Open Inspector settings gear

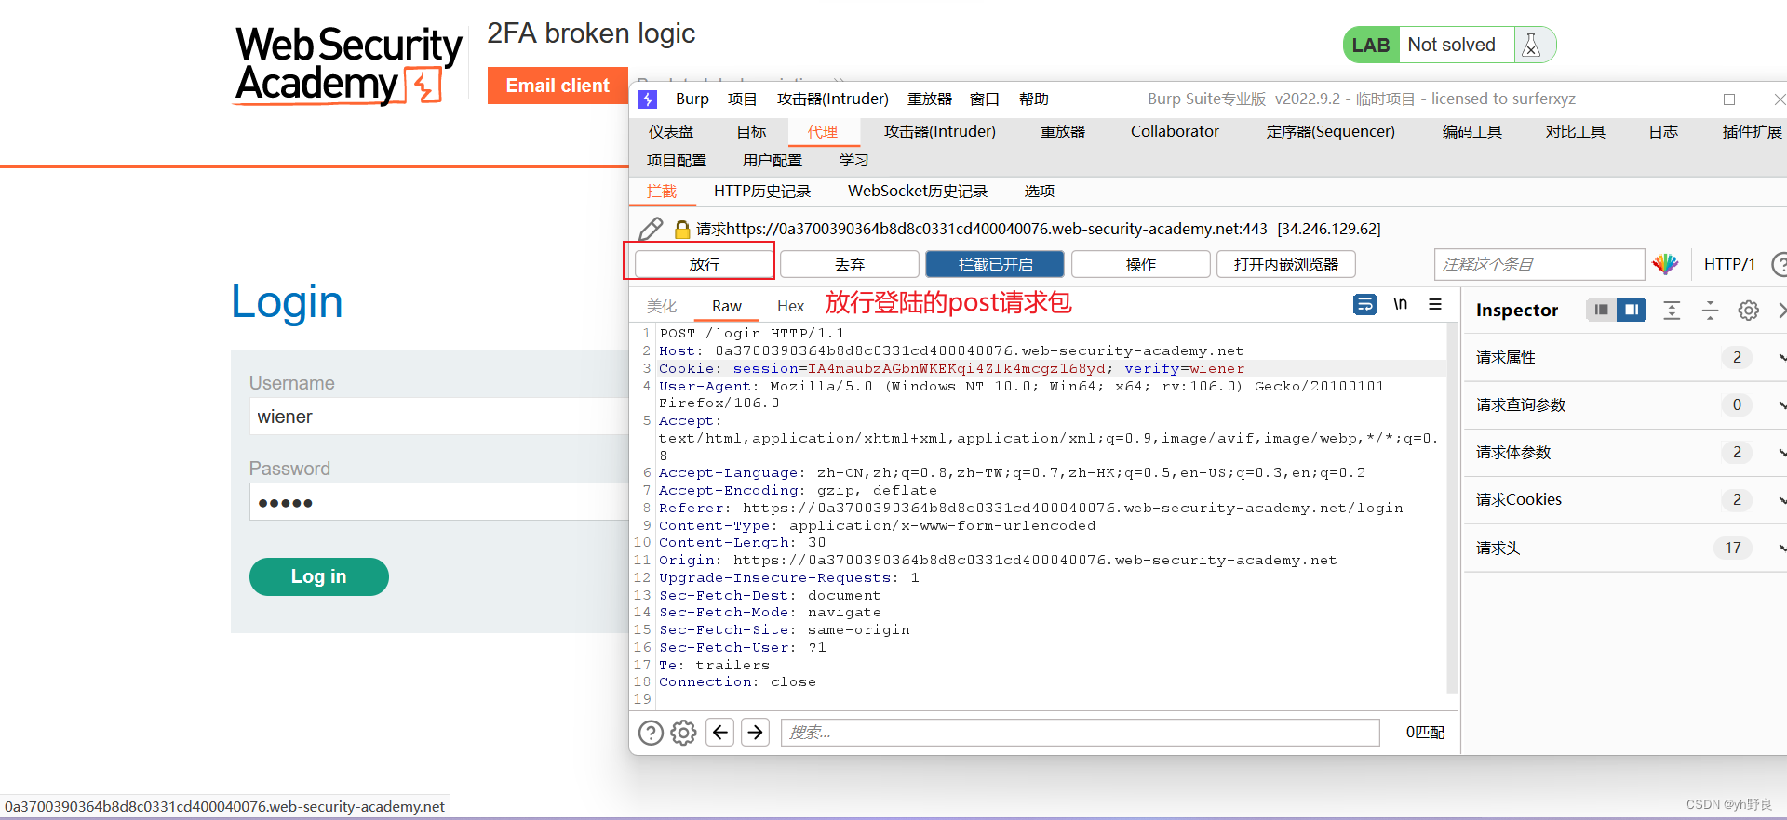(1748, 311)
